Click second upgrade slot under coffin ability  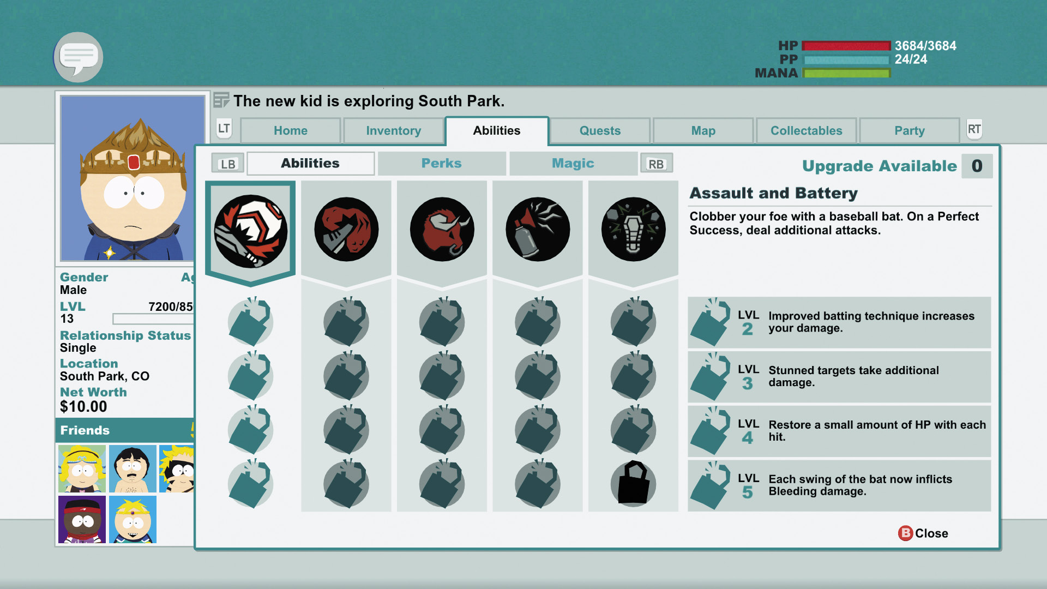point(634,376)
